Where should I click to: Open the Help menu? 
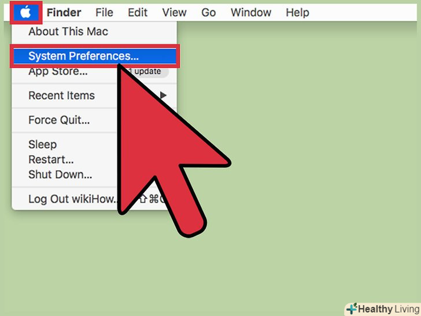[297, 13]
